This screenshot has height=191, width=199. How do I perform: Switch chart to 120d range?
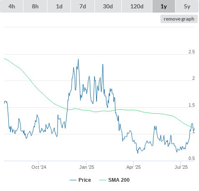[x=137, y=6]
